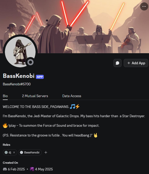
Task: Click the offline status indicator on avatar
Action: [x=30, y=62]
